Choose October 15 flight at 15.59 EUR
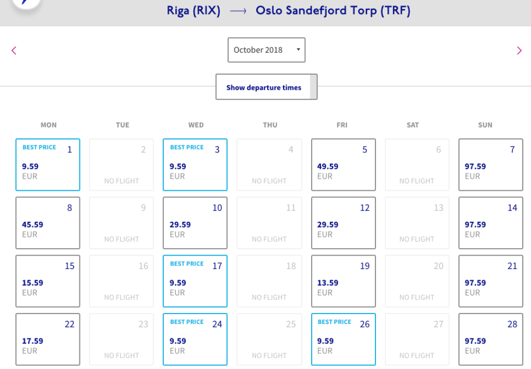This screenshot has width=531, height=369. point(48,281)
